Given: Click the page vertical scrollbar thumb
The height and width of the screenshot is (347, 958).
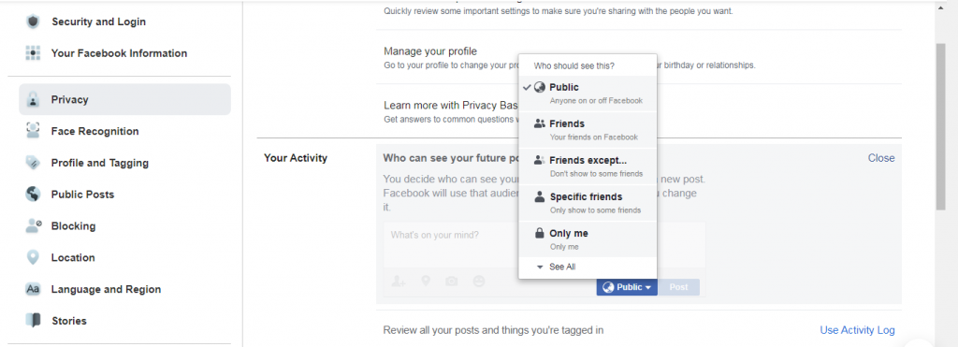Looking at the screenshot, I should point(941,127).
